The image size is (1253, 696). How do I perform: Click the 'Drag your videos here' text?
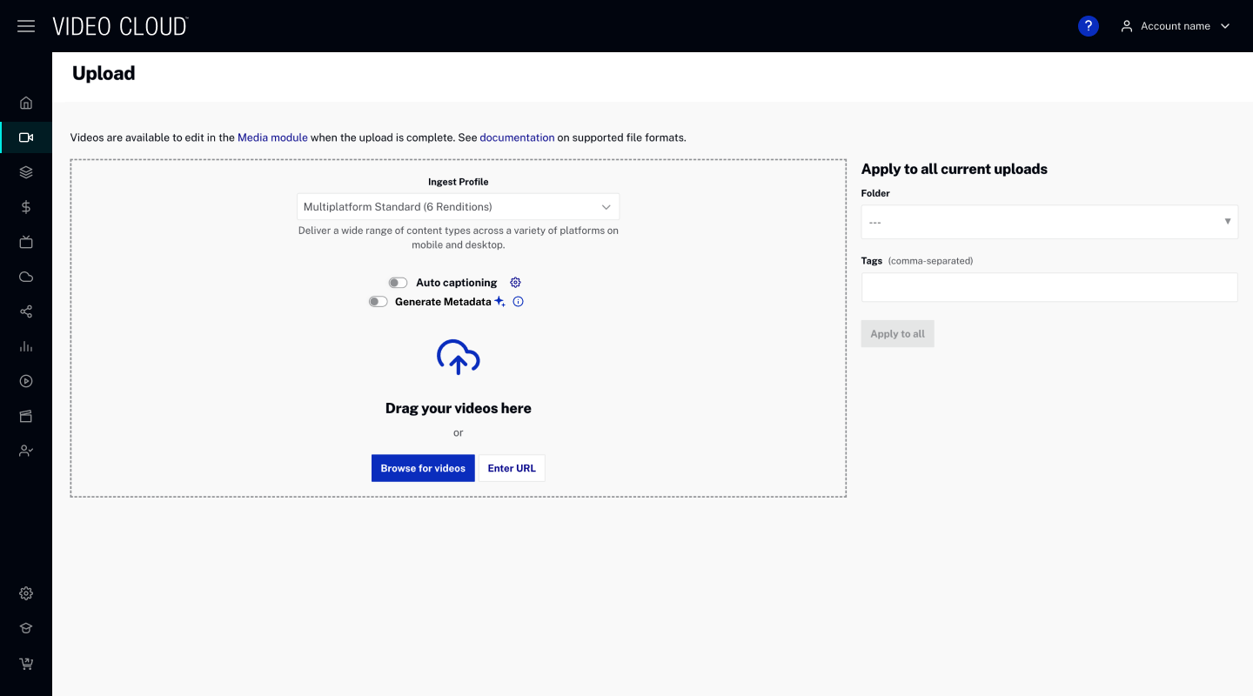pyautogui.click(x=459, y=408)
